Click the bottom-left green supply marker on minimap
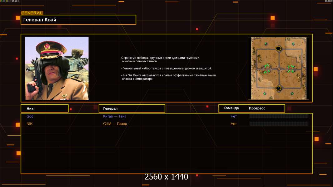333x187 pixels. 265,93
